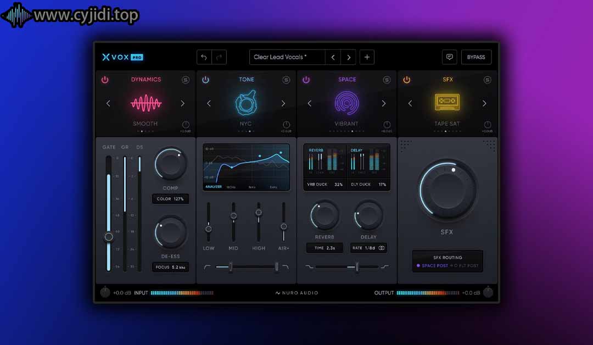Click the high shelf icon under Space
Screen dimensions: 593x345
coord(385,267)
